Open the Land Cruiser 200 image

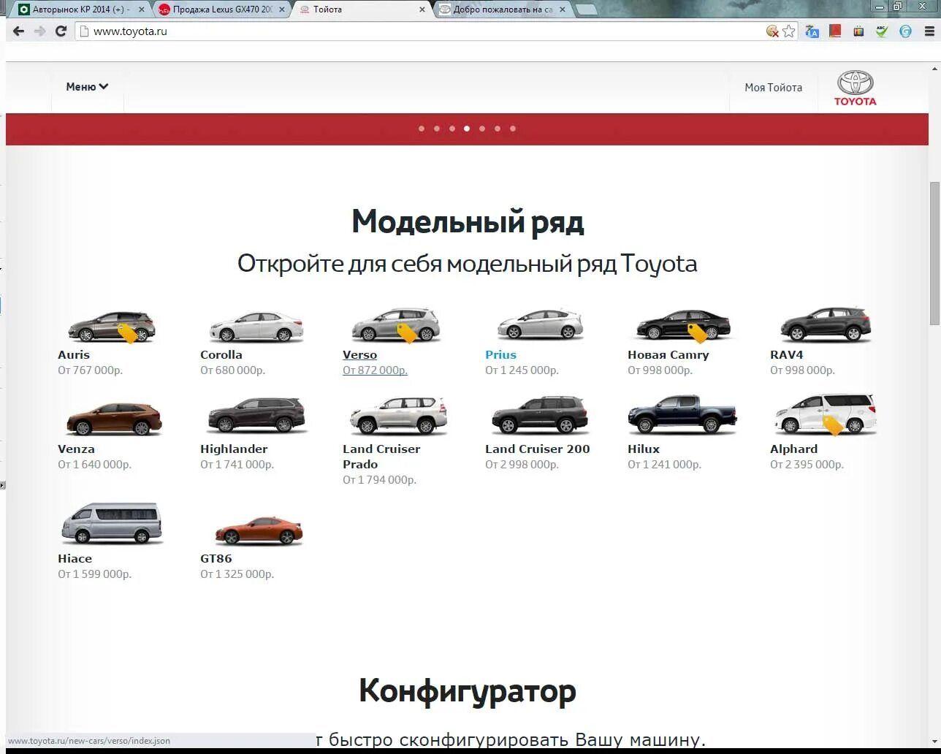540,415
